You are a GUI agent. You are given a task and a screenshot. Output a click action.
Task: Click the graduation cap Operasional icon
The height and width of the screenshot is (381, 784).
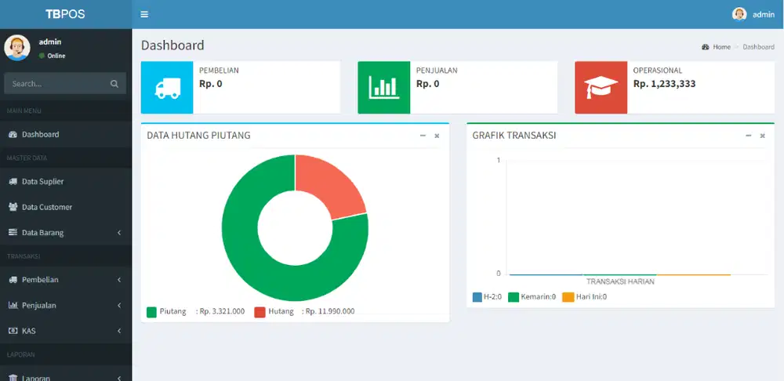tap(601, 88)
